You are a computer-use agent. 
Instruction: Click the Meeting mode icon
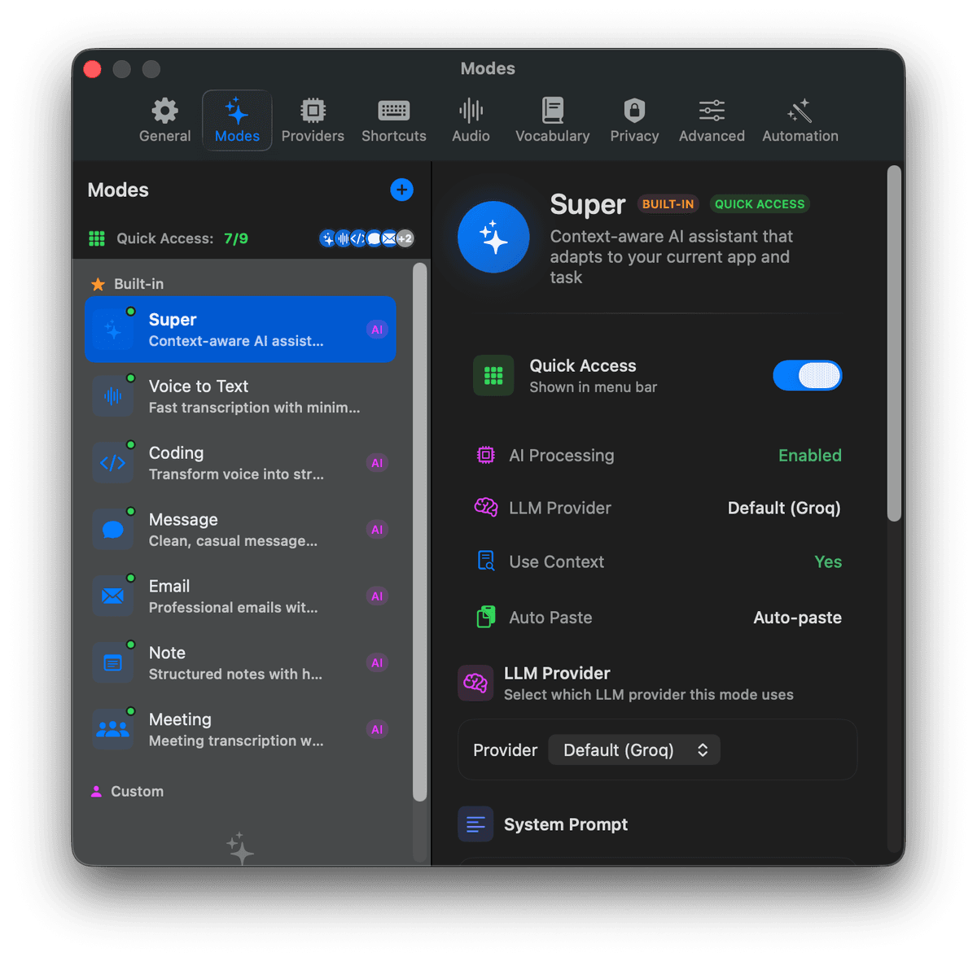click(113, 729)
